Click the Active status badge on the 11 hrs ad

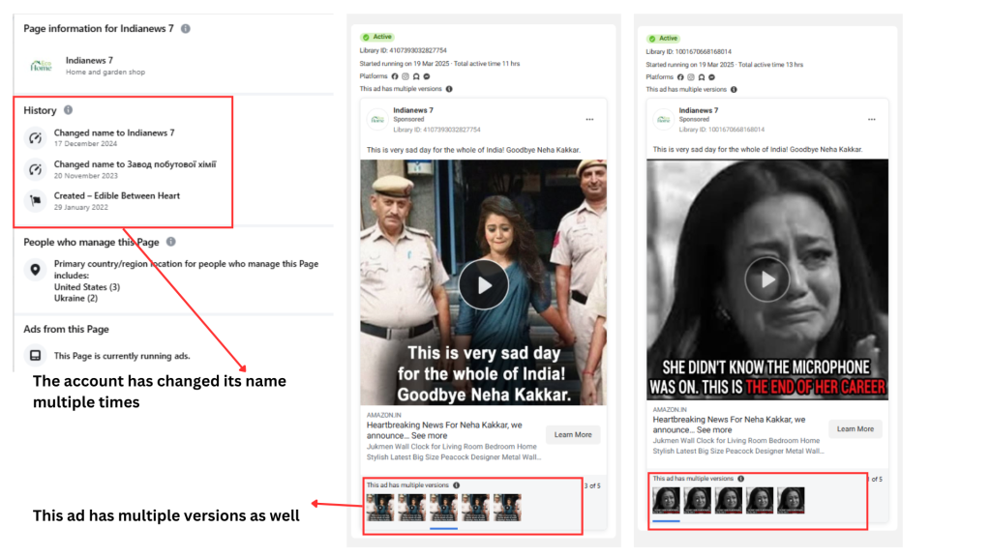click(376, 38)
